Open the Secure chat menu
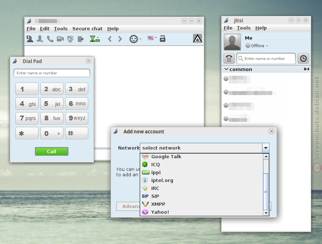 87,28
